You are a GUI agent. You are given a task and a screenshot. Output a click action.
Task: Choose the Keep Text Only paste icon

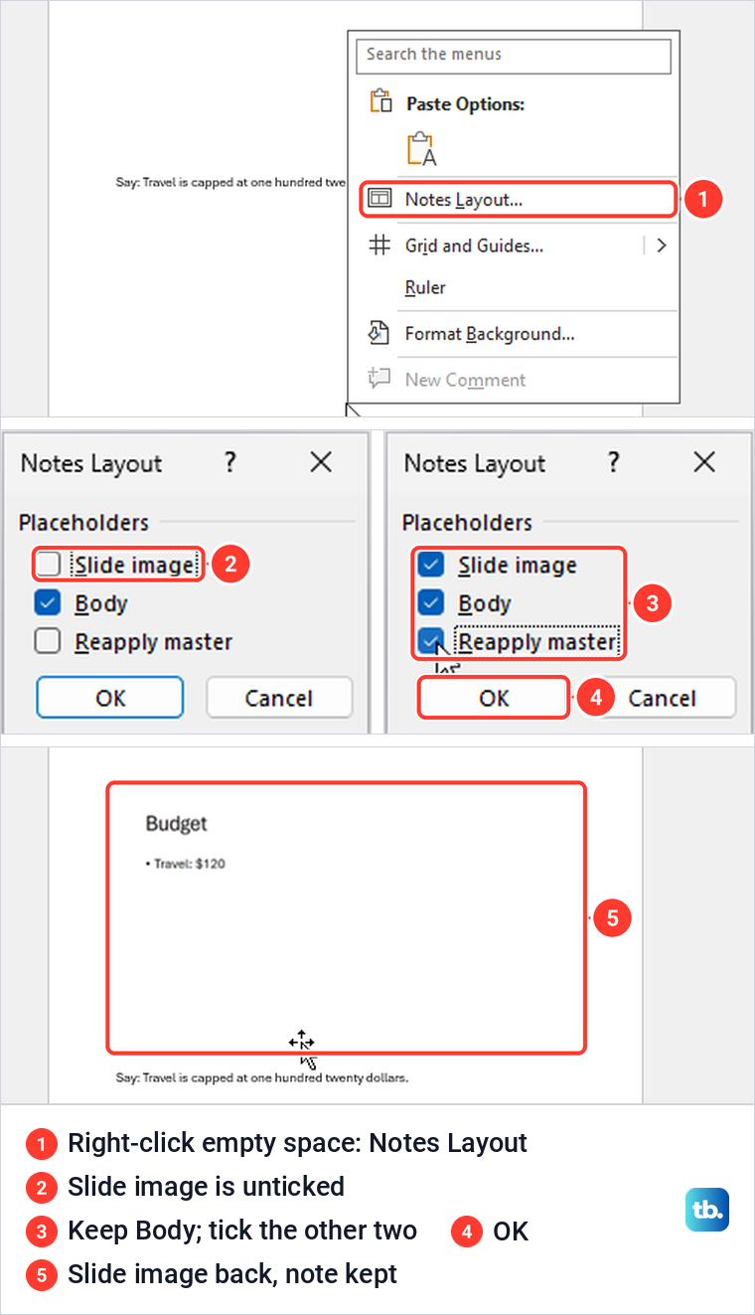pos(421,148)
